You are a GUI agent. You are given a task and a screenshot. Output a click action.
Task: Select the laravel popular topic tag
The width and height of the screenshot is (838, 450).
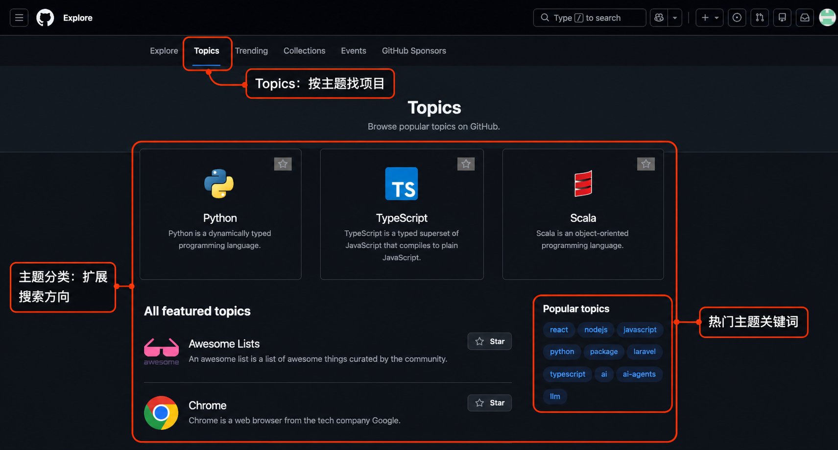pyautogui.click(x=645, y=352)
